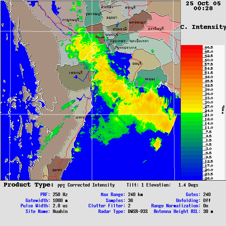The height and width of the screenshot is (226, 226).
Task: Click the Range Normalization On value
Action: pyautogui.click(x=206, y=206)
